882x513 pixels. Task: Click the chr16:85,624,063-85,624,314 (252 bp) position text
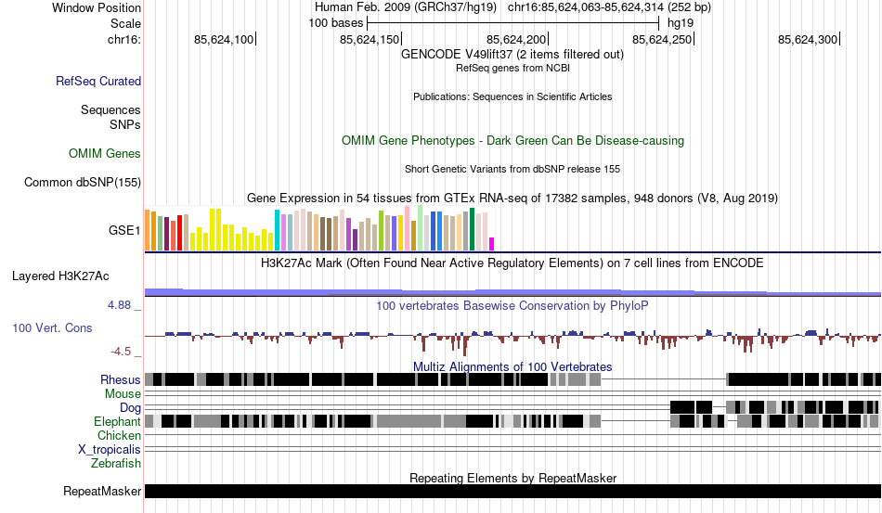pyautogui.click(x=609, y=7)
